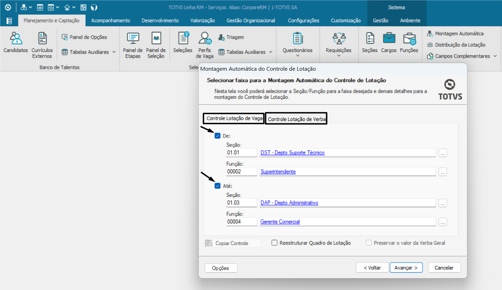Browse with ellipsis button for DST section
This screenshot has height=290, width=502.
pos(442,153)
